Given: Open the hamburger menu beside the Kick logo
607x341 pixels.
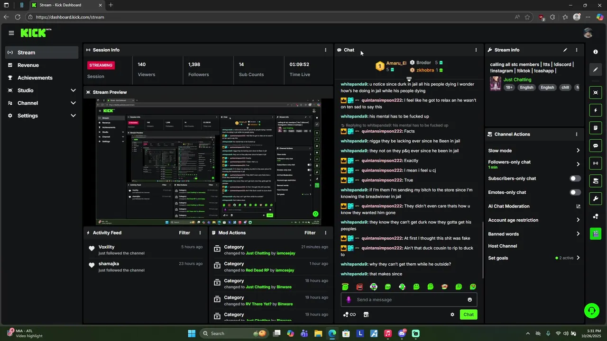Looking at the screenshot, I should click(x=11, y=33).
